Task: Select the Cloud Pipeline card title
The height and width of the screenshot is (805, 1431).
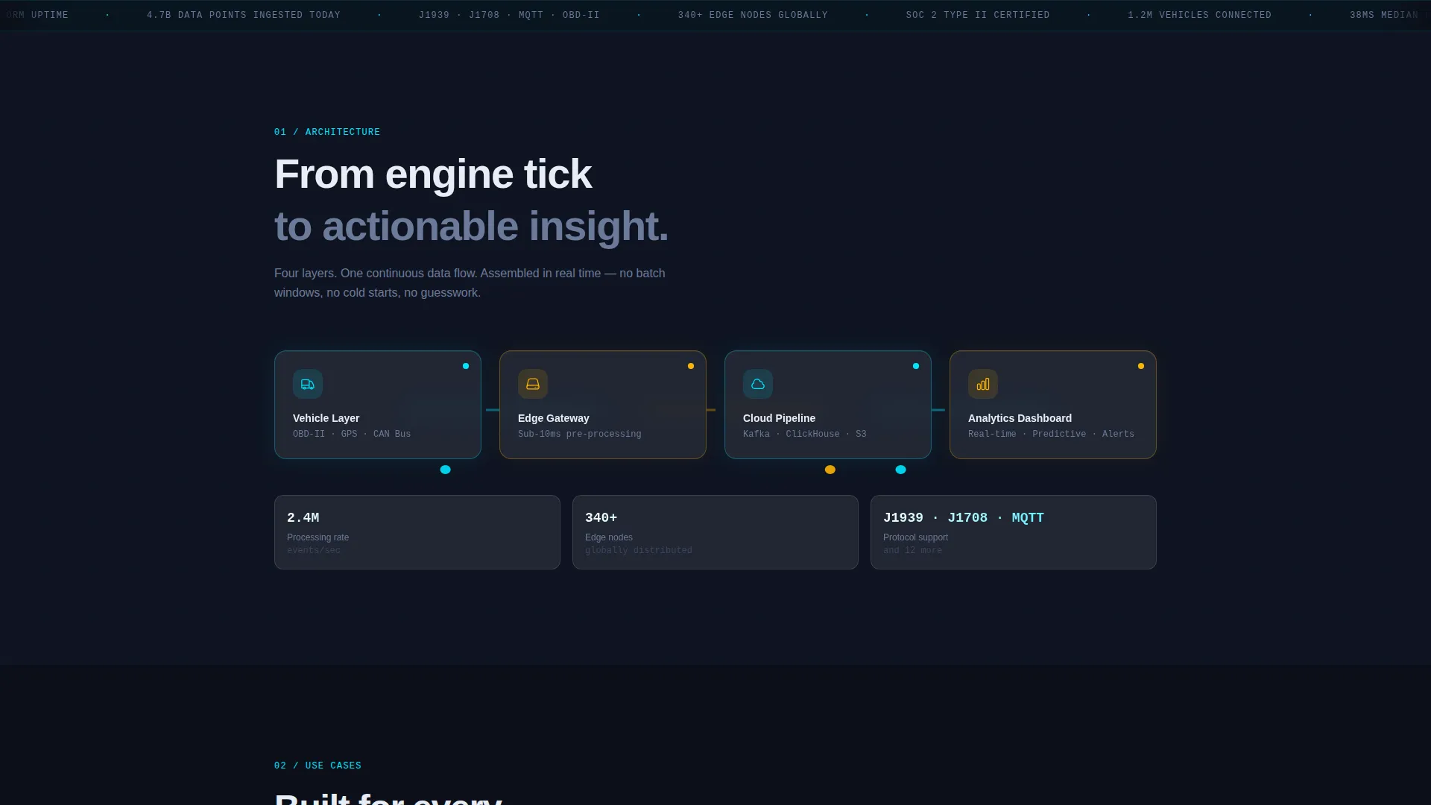Action: pyautogui.click(x=779, y=418)
